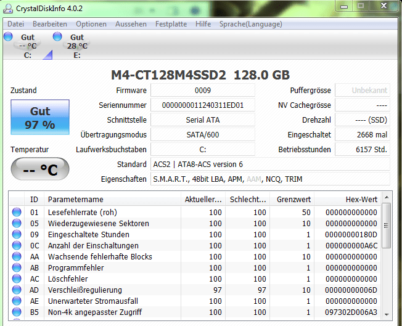This screenshot has width=402, height=326.
Task: Click status orb for Non-4k angepasster Zugriff row
Action: point(17,312)
